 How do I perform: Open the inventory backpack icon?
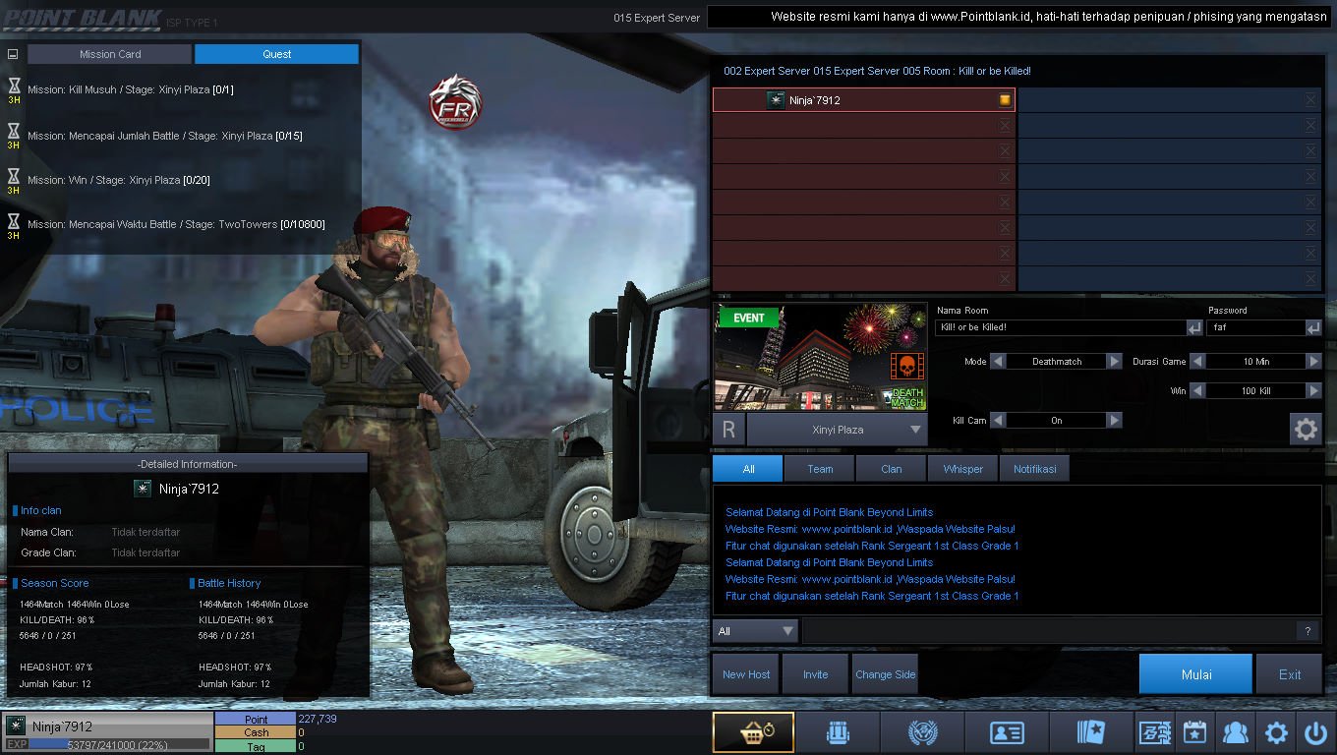point(838,732)
